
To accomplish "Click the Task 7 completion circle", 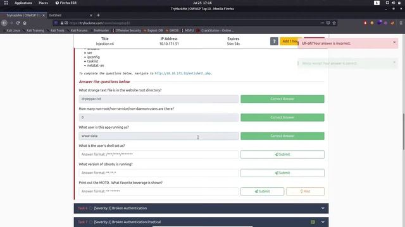I will click(x=90, y=222).
